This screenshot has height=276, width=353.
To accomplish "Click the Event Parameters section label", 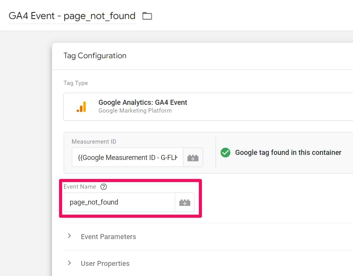I will (x=108, y=236).
